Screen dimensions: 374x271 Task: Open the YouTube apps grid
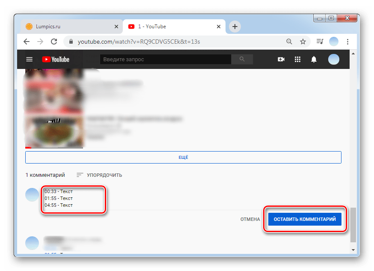pos(298,60)
